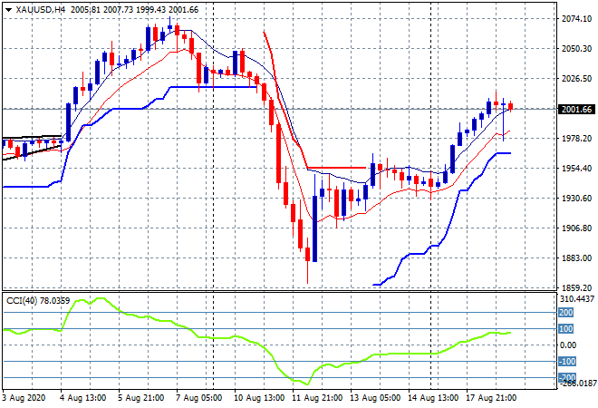Click the latest red candle at 2001.66
The image size is (598, 408).
pos(511,106)
